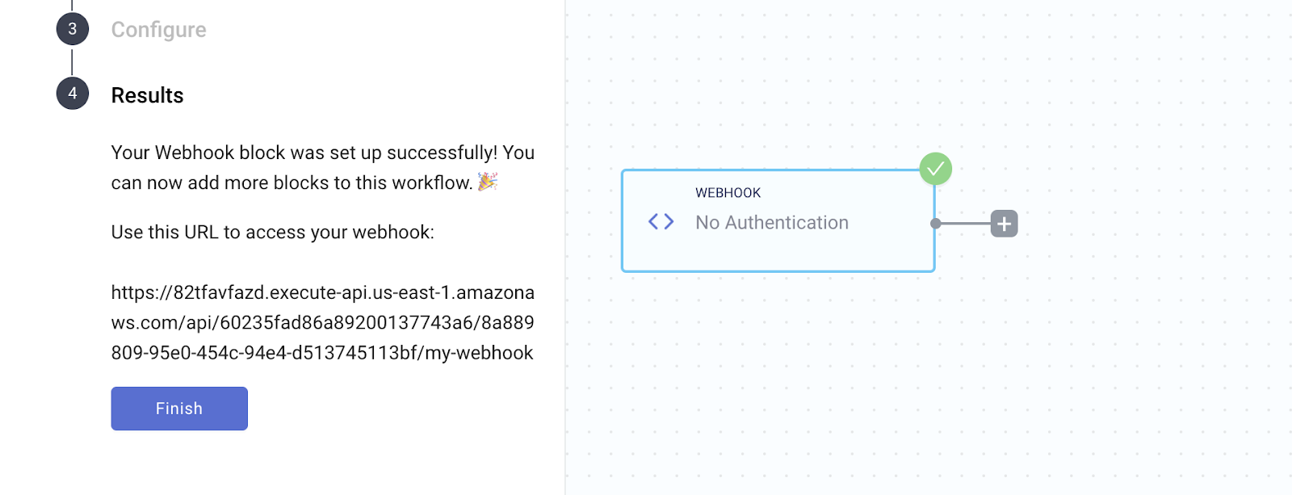Click the WEBHOOK title label in block
Viewport: 1292px width, 495px height.
click(728, 193)
